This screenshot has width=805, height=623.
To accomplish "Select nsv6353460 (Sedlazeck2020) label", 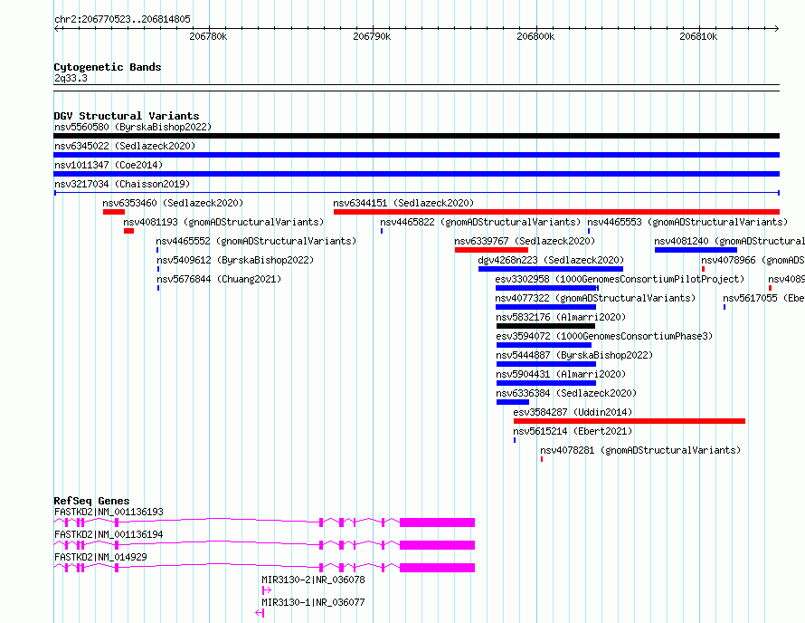I will pyautogui.click(x=173, y=203).
